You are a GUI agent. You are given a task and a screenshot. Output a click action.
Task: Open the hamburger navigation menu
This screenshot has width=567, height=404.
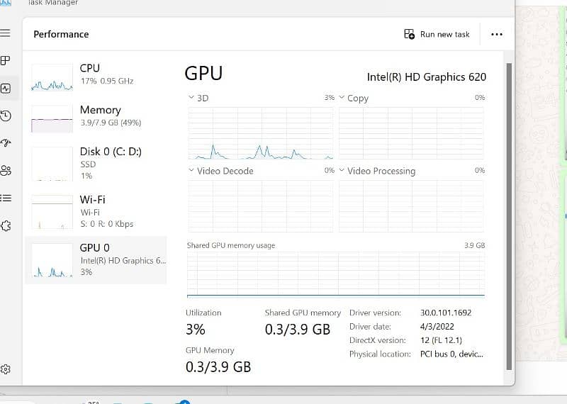(x=5, y=33)
